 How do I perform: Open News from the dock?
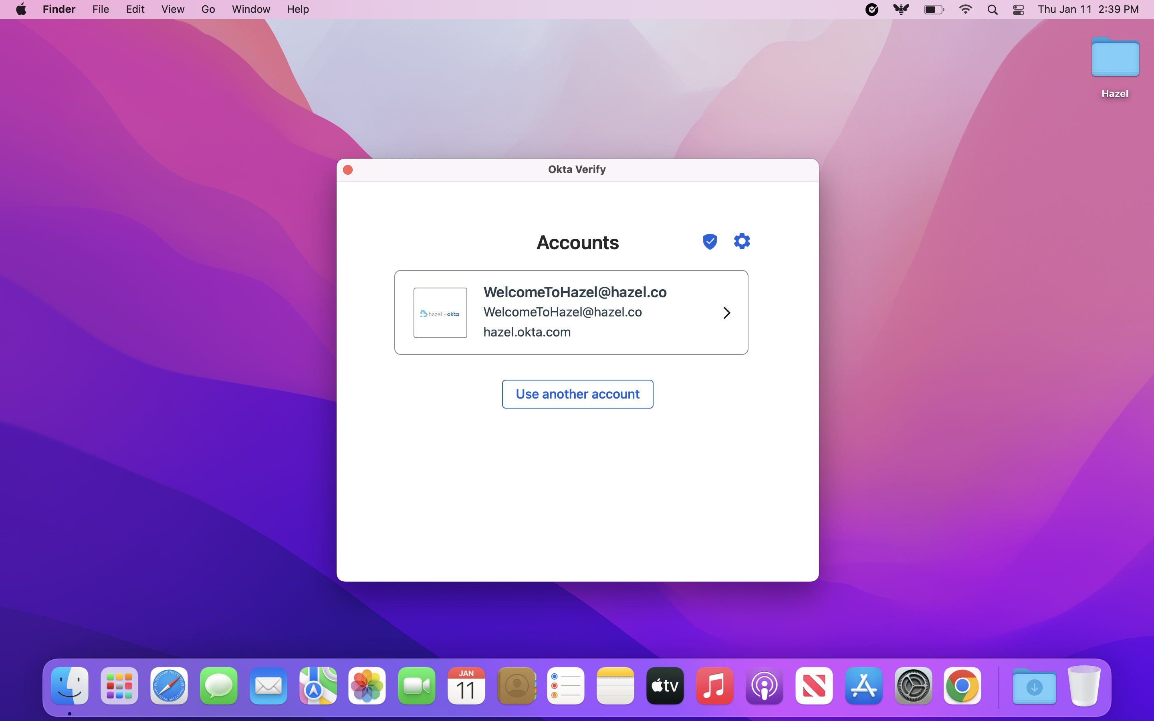814,686
